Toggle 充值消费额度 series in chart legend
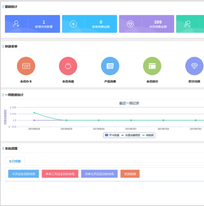Viewport: 204px width, 206px height. [x=131, y=135]
